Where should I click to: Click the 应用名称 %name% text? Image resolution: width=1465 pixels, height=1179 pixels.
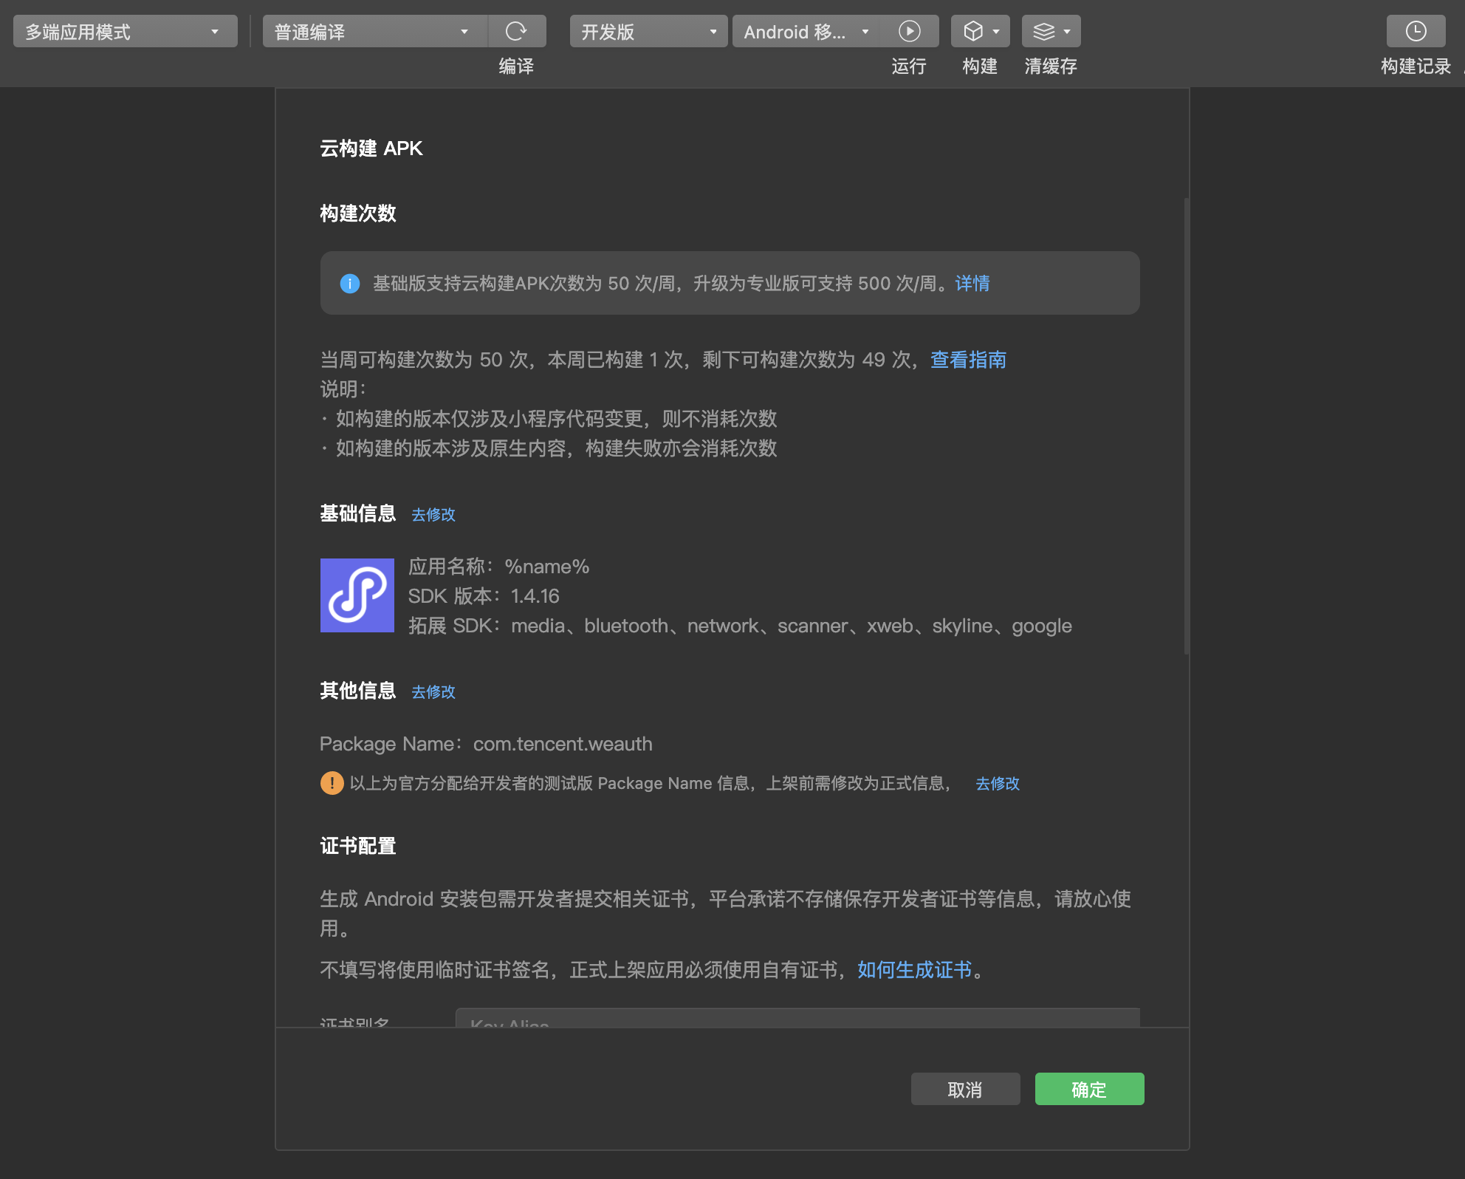click(498, 567)
